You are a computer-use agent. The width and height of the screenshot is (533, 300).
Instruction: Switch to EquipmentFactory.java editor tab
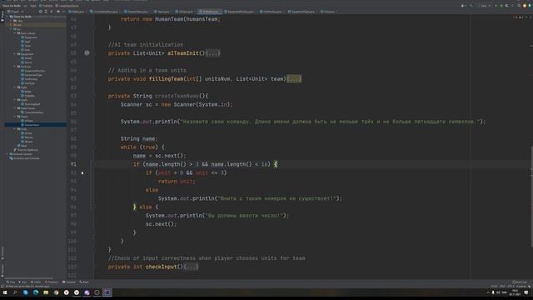pyautogui.click(x=239, y=12)
